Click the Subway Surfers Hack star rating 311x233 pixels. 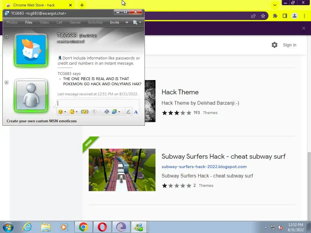(x=176, y=186)
